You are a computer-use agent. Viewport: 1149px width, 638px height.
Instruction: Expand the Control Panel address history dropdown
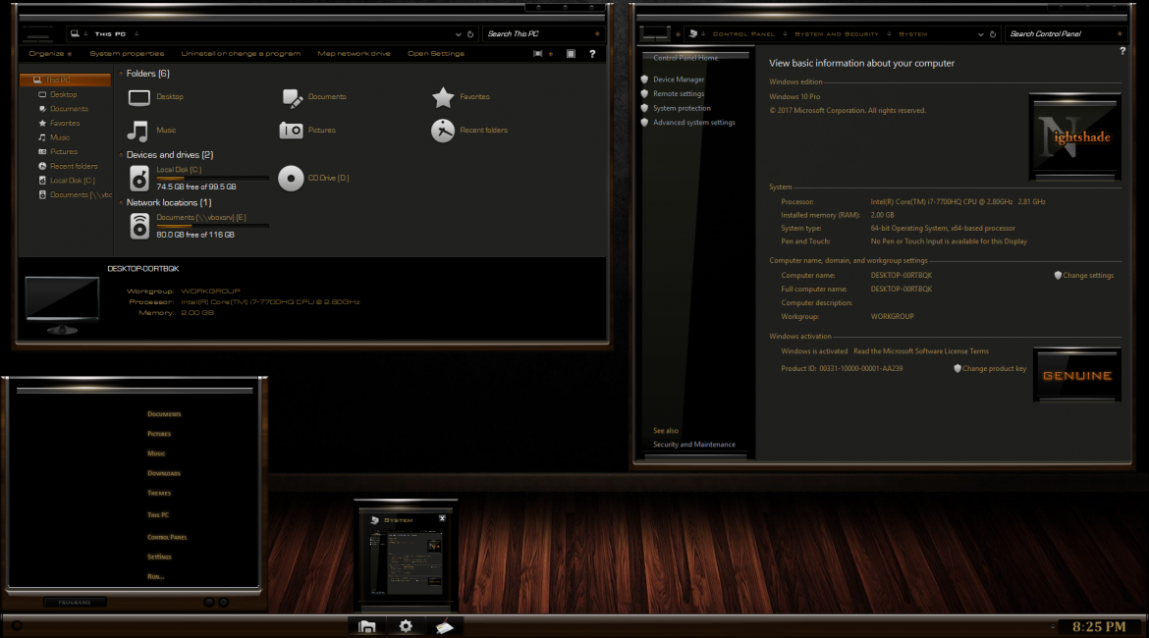click(x=980, y=34)
